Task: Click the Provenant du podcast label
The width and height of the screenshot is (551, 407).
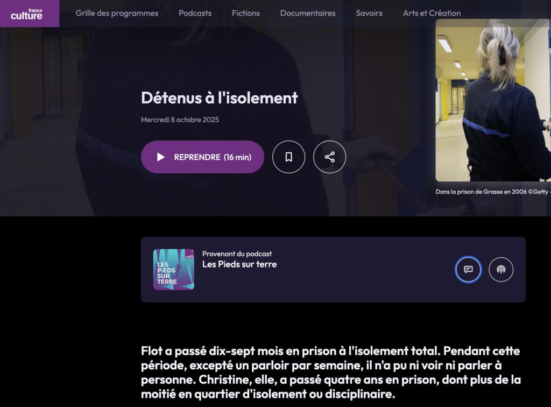Action: [x=237, y=254]
